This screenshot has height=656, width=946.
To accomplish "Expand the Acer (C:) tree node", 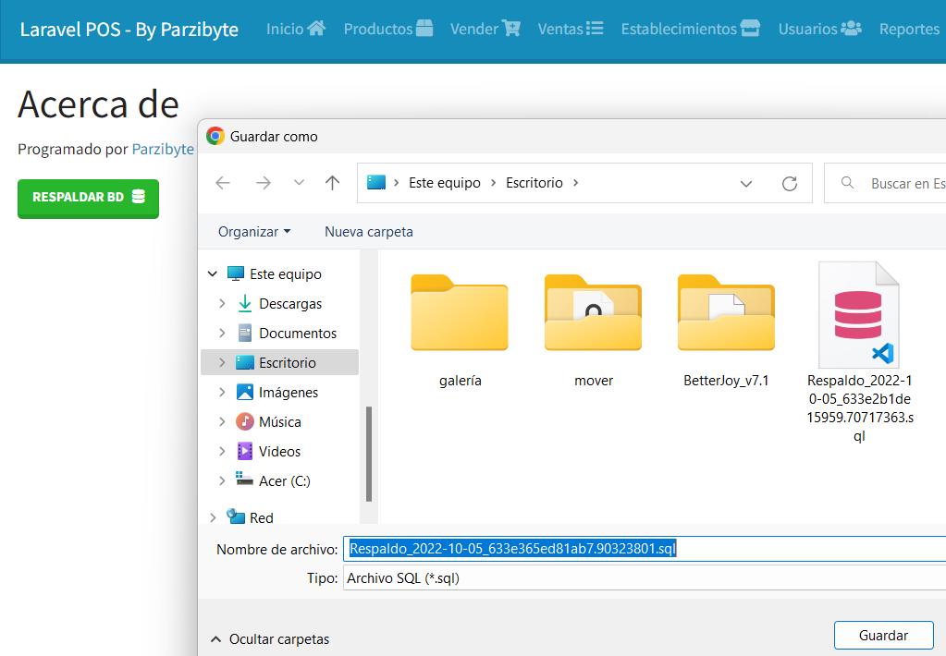I will (x=222, y=480).
